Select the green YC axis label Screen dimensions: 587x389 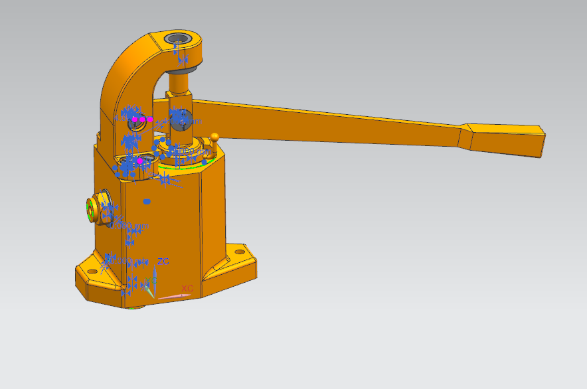[151, 281]
